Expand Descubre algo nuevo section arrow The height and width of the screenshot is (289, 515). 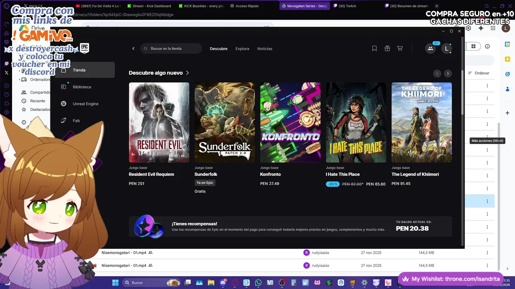coord(187,73)
